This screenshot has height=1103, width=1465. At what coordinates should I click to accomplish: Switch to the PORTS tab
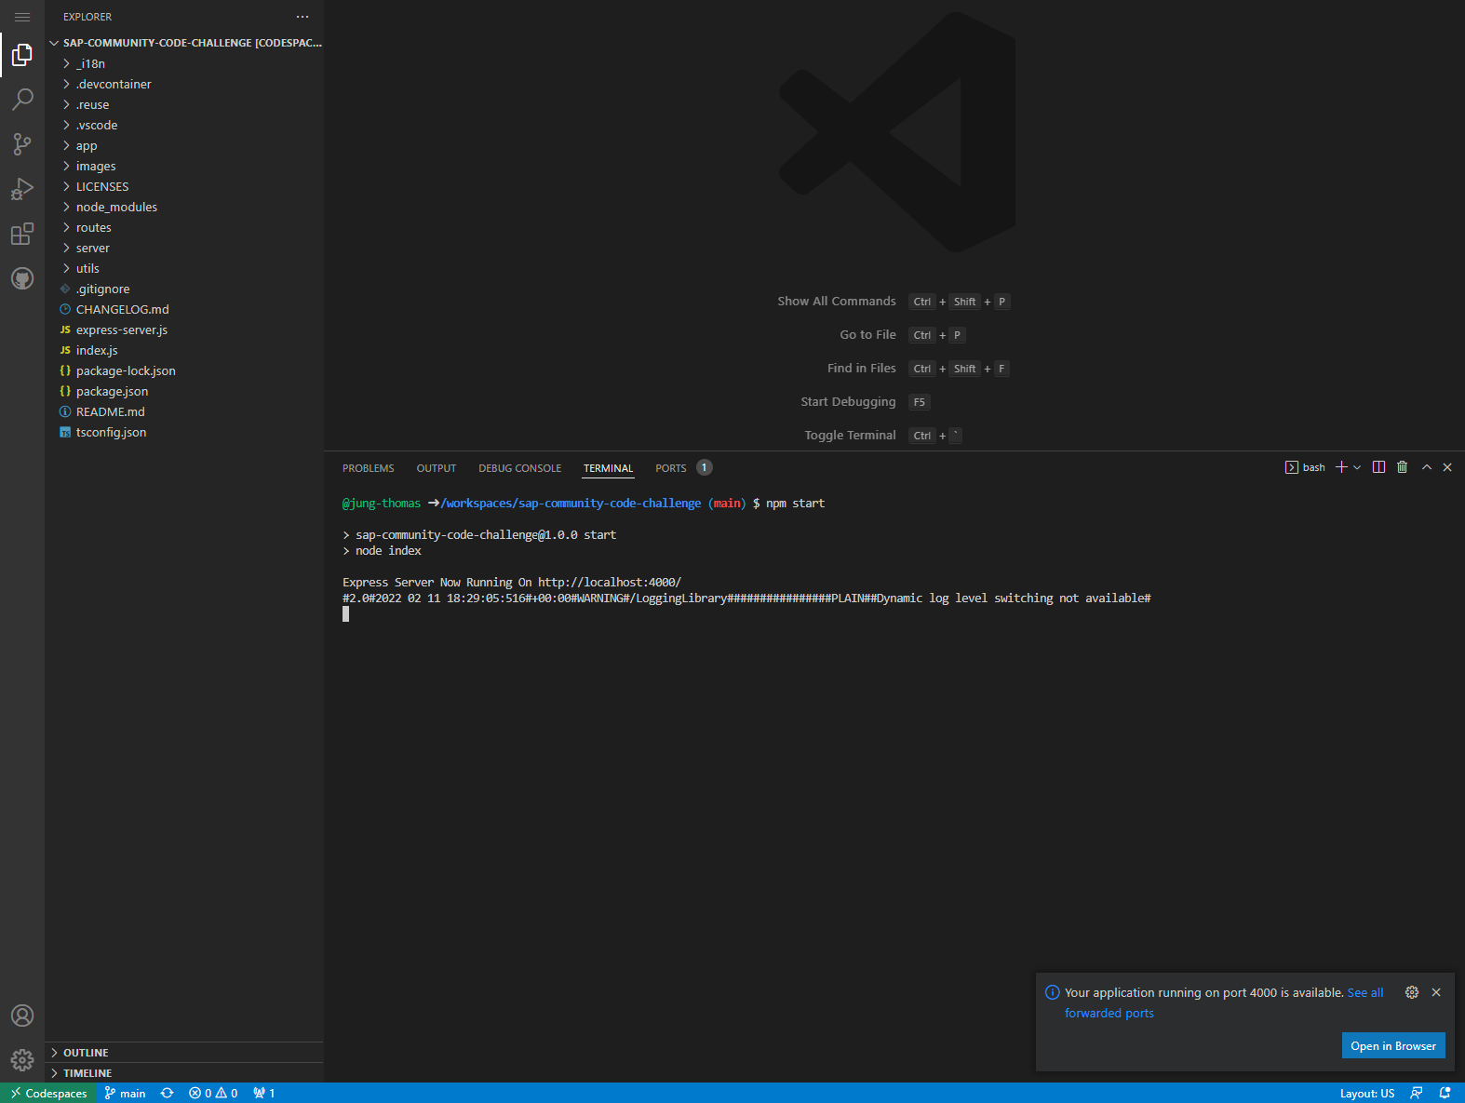pyautogui.click(x=670, y=468)
